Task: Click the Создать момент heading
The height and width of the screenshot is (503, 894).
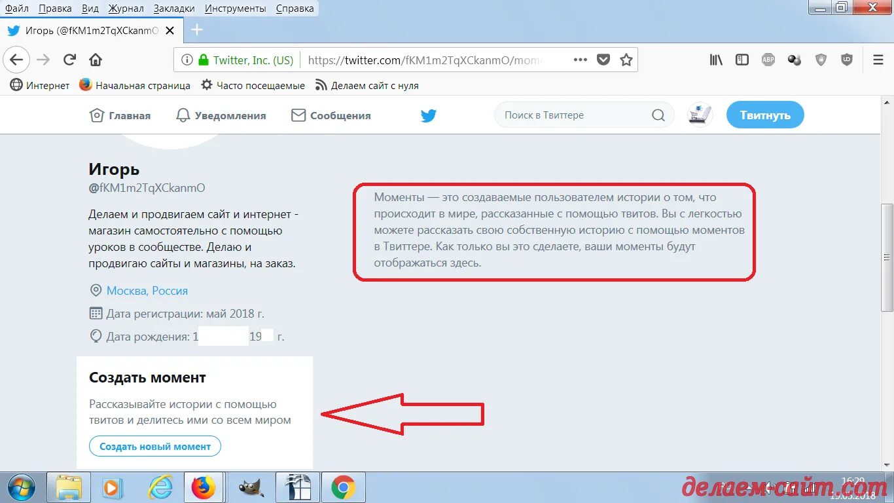Action: coord(148,378)
